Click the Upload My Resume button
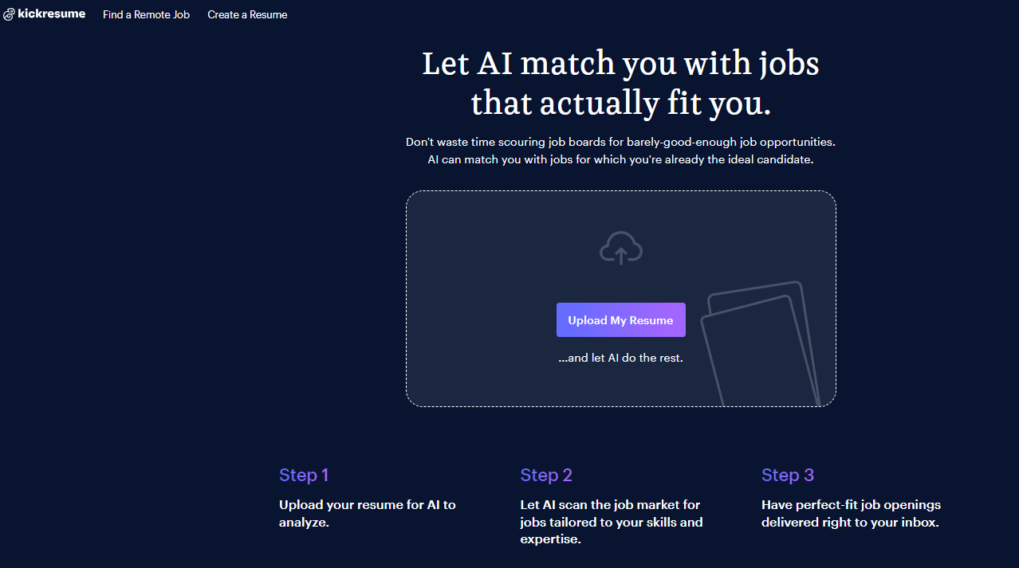The height and width of the screenshot is (568, 1019). point(620,319)
